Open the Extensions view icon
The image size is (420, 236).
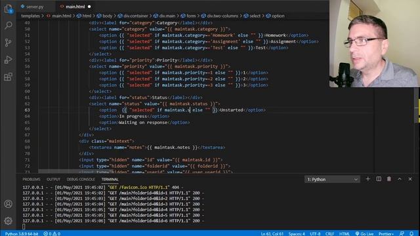click(9, 77)
